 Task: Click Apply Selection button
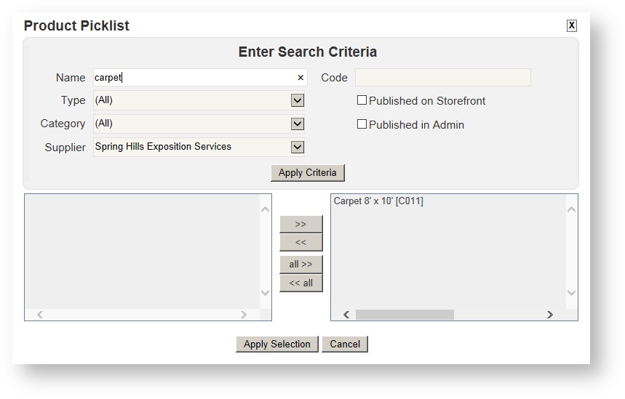point(276,344)
